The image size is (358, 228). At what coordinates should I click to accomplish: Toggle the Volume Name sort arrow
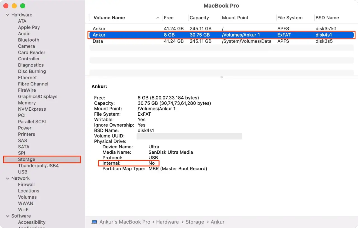158,18
